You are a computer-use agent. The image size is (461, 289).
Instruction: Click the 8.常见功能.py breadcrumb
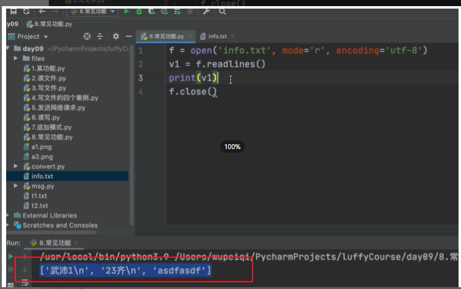(49, 24)
